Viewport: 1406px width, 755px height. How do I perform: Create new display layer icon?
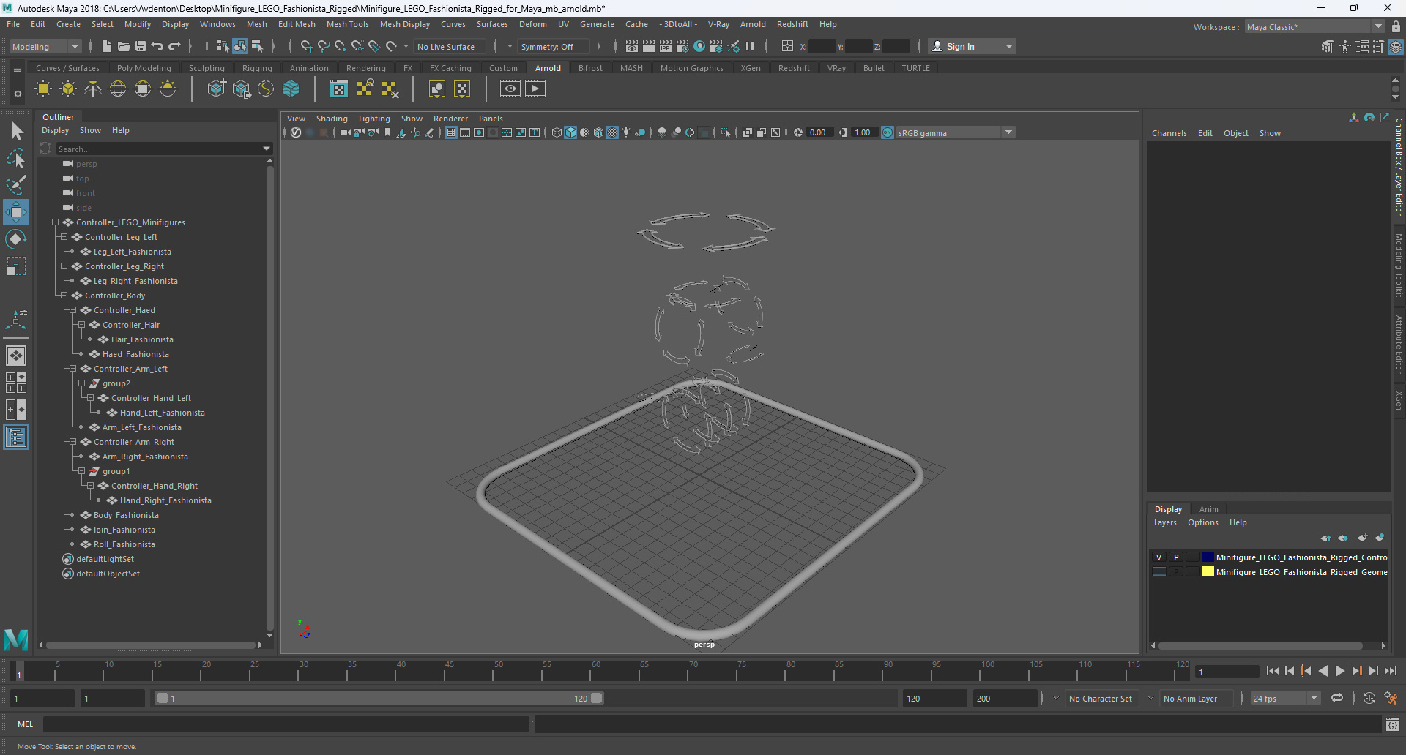[1362, 538]
